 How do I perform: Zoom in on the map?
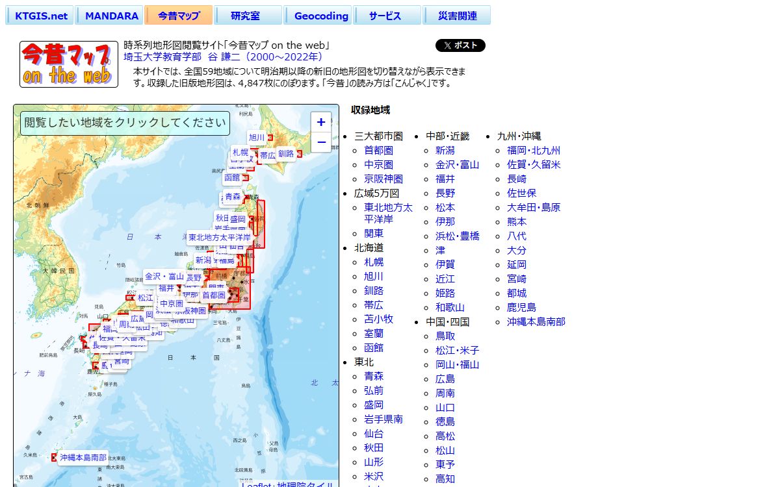click(321, 122)
